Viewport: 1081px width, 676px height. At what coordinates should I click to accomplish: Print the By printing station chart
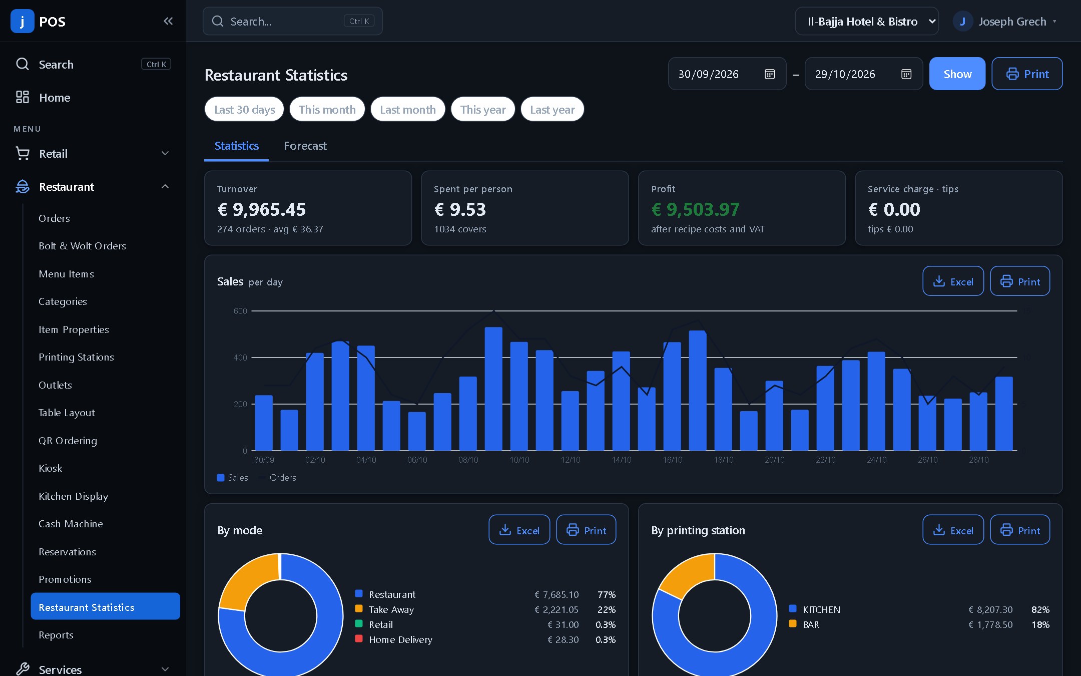1020,530
